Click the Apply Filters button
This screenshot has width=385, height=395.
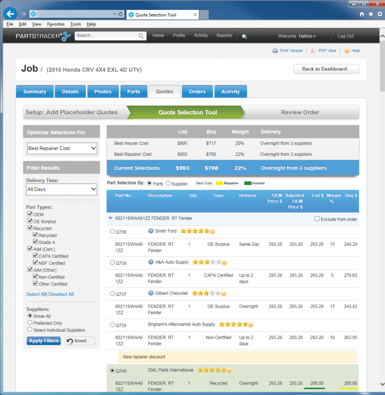[x=44, y=341]
